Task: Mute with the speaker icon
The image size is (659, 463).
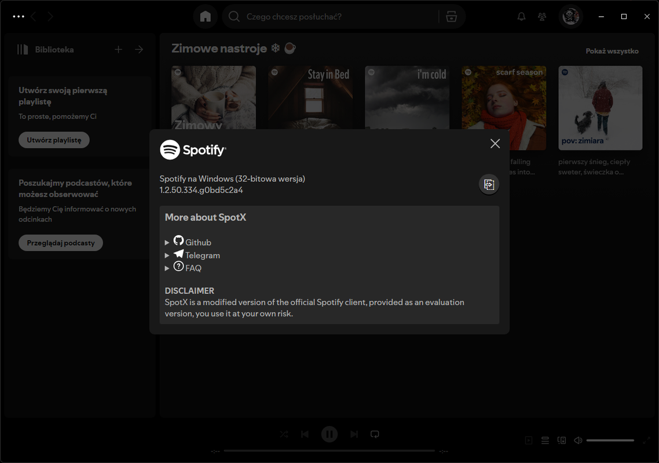Action: (579, 440)
